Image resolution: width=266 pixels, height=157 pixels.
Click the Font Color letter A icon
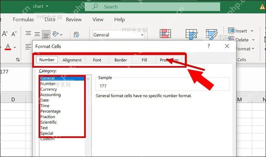(8, 47)
